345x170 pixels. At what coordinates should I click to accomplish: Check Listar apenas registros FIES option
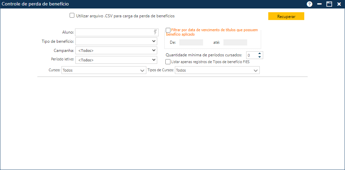point(168,62)
